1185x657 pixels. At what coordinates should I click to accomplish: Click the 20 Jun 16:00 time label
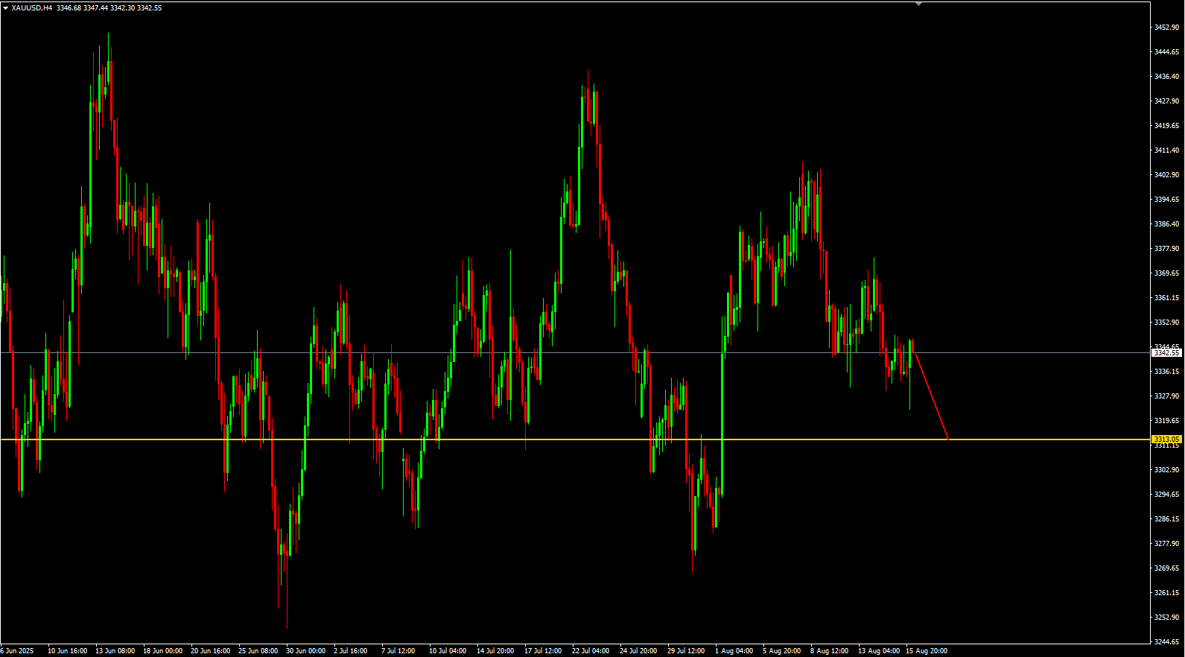point(210,651)
